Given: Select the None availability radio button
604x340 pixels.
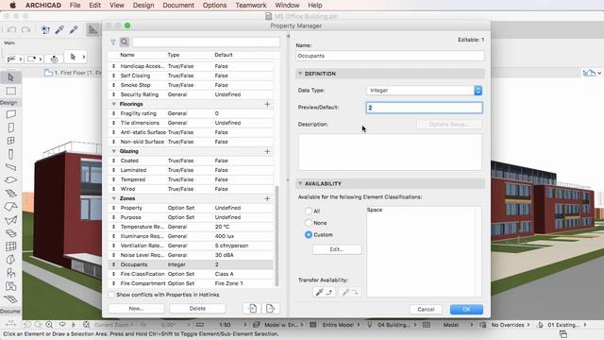Looking at the screenshot, I should [x=309, y=223].
